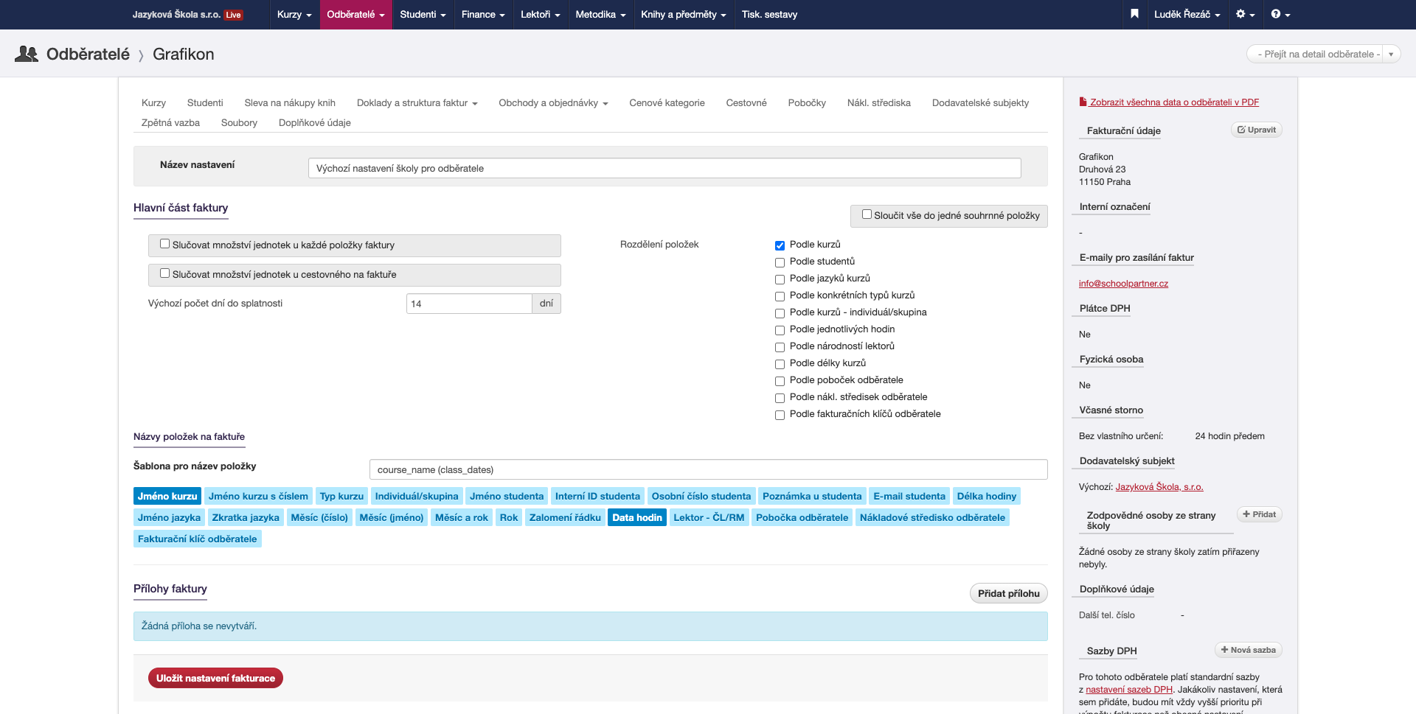The height and width of the screenshot is (714, 1416).
Task: Insert Fakturační klíč odběratele tag
Action: point(198,539)
